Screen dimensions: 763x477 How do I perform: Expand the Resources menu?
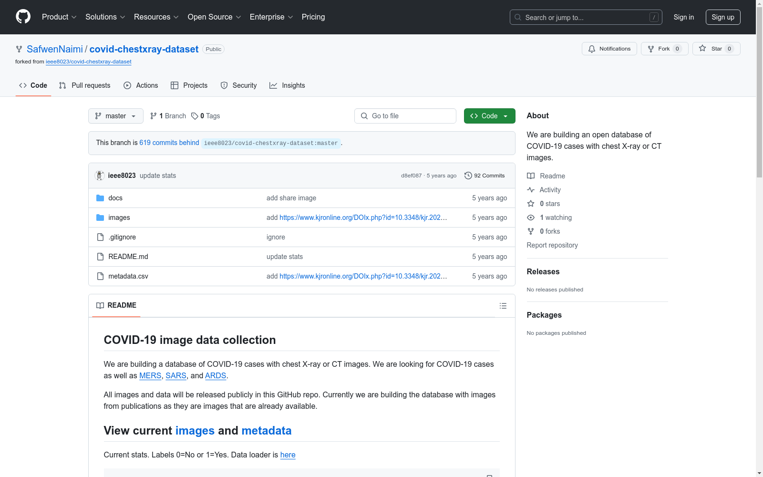coord(156,17)
